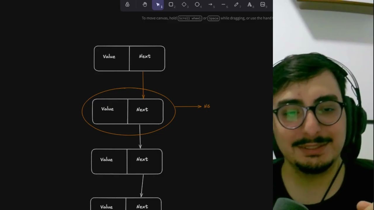374x210 pixels.
Task: Select the Pencil draw tool
Action: (236, 4)
